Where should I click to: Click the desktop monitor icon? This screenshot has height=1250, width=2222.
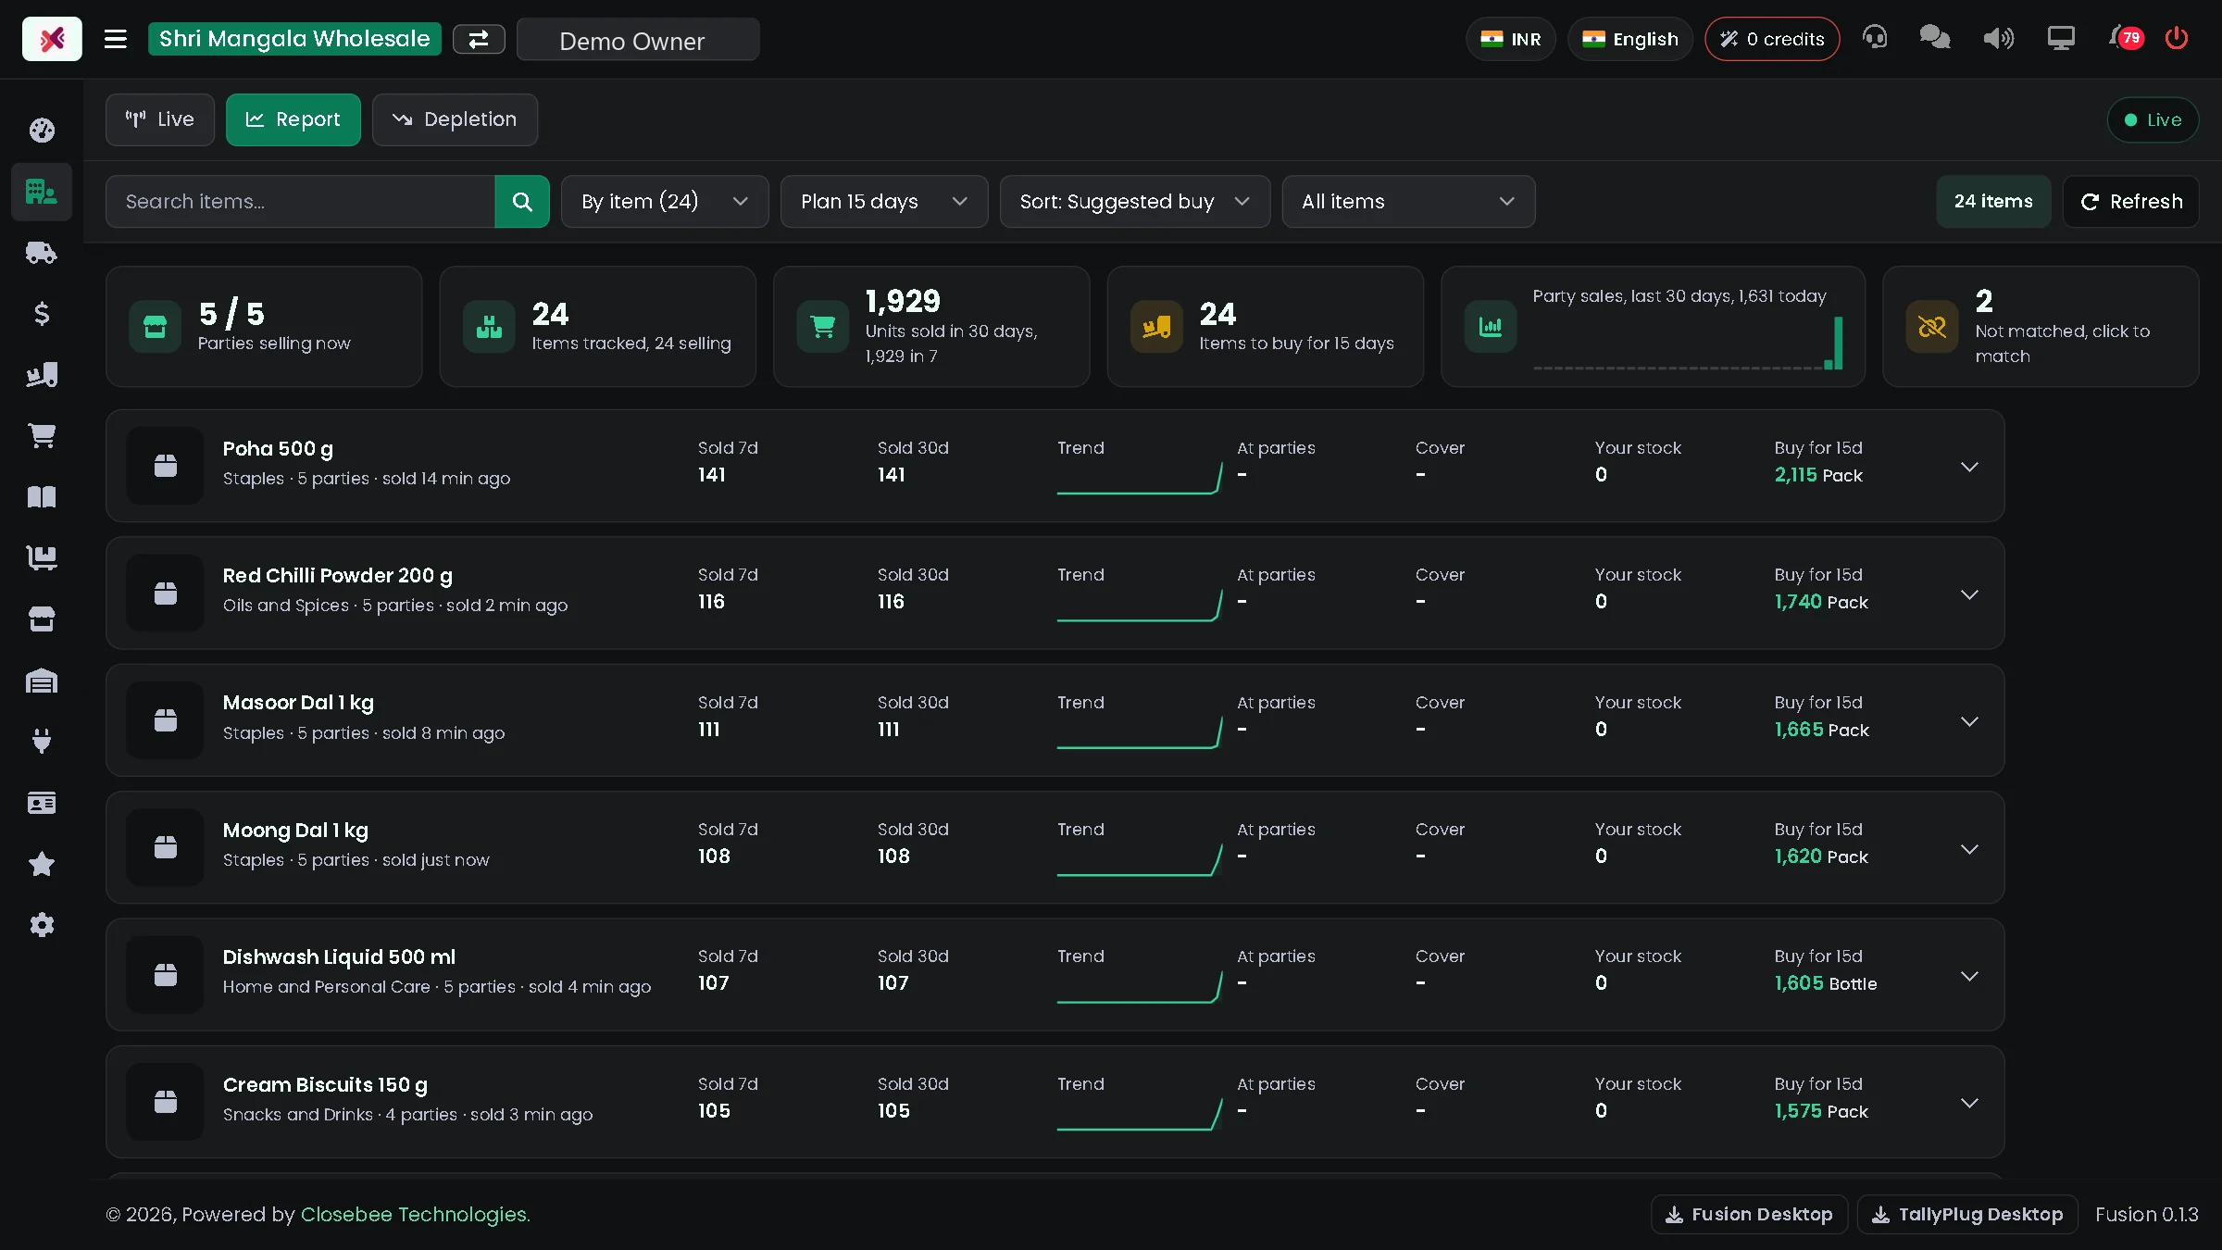[x=2061, y=38]
